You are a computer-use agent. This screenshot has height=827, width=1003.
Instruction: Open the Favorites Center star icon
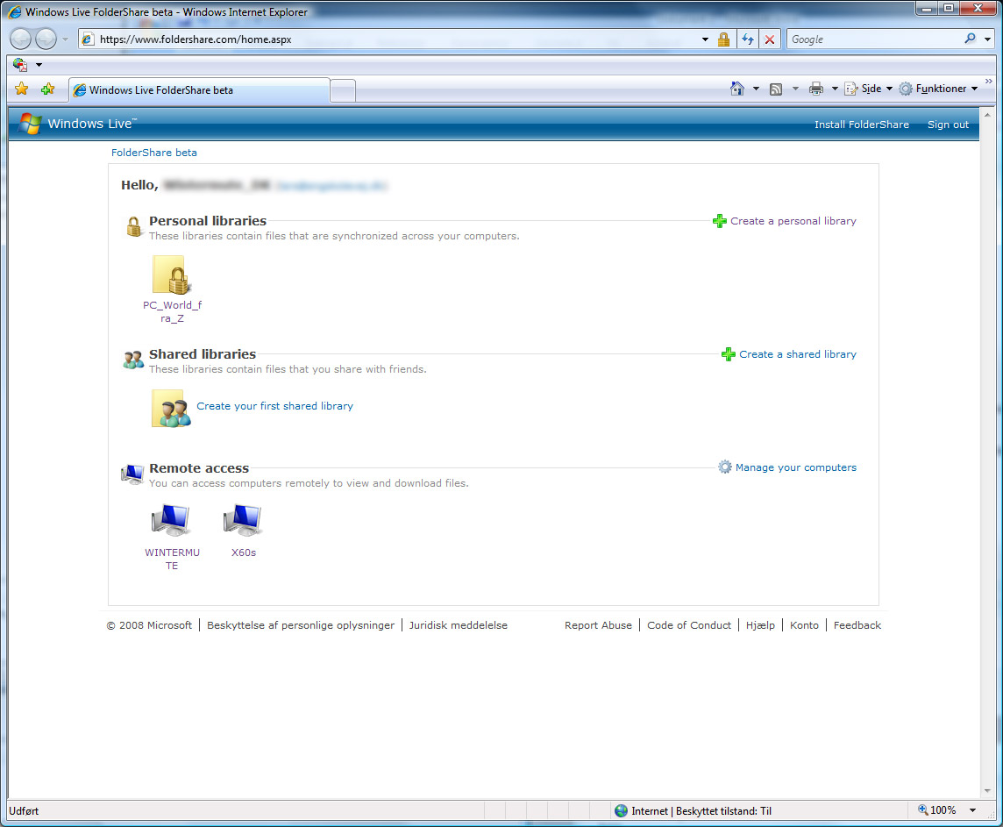21,89
